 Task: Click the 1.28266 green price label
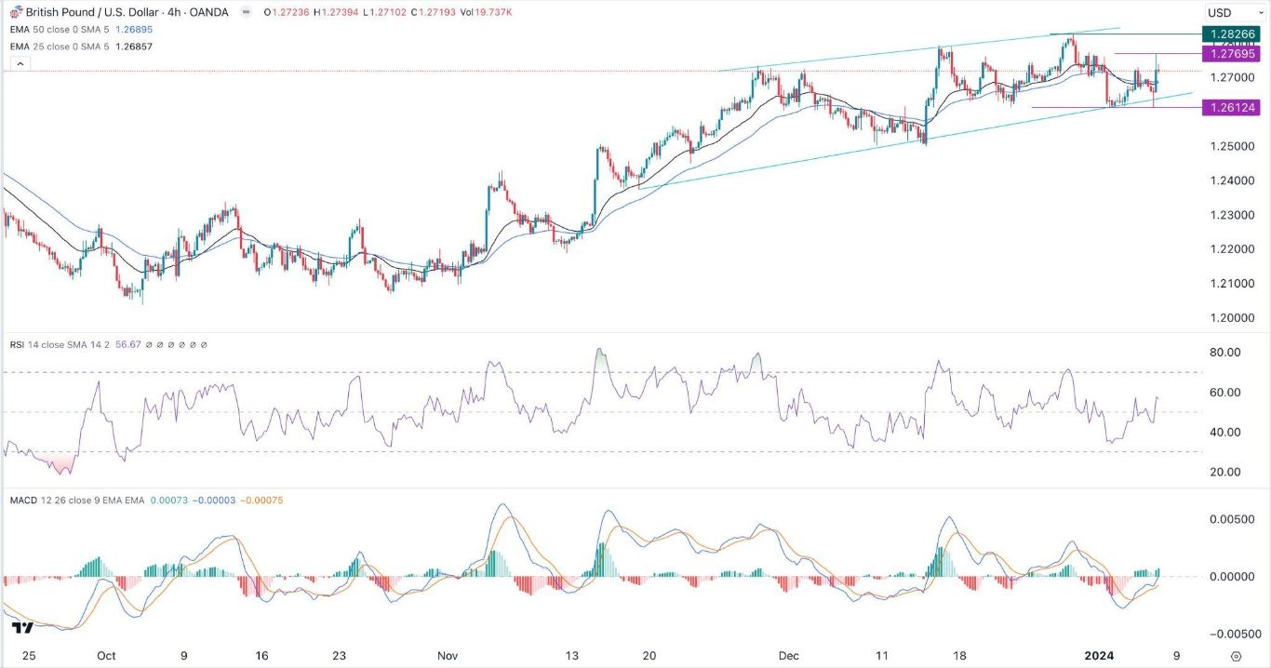coord(1231,34)
